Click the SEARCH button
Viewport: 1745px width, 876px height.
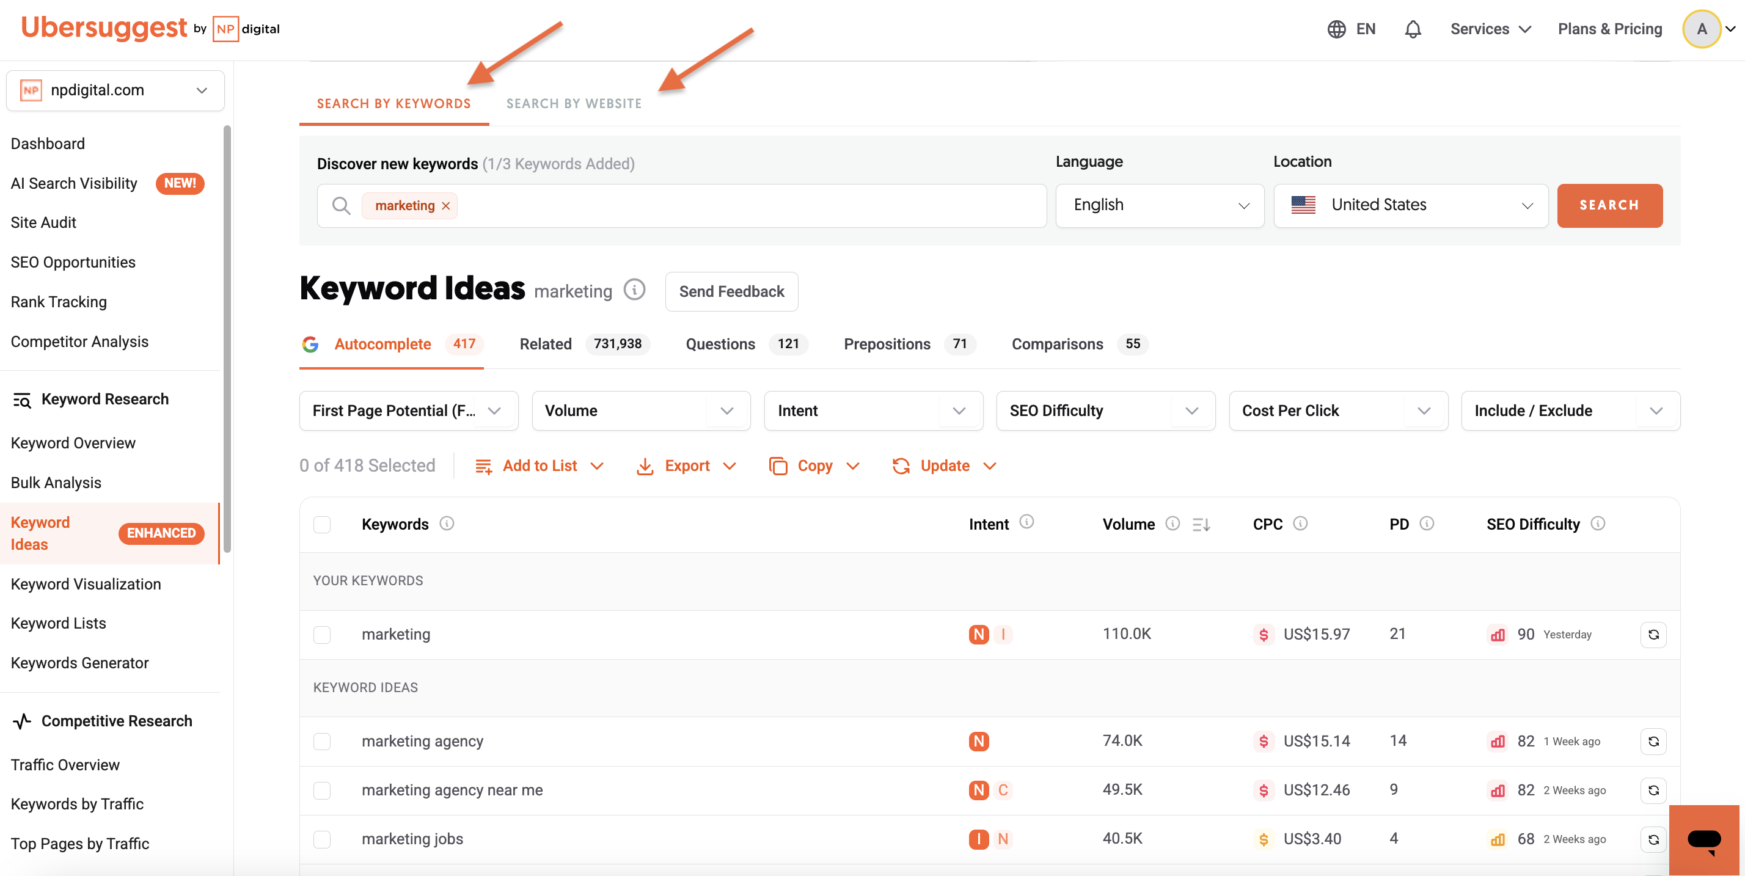coord(1609,205)
